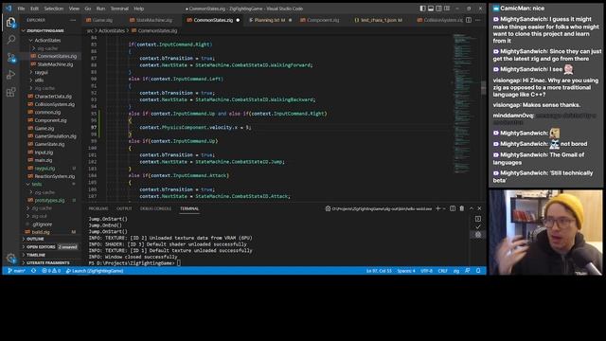Open the Search view in activity bar
This screenshot has height=341, width=606.
point(10,40)
